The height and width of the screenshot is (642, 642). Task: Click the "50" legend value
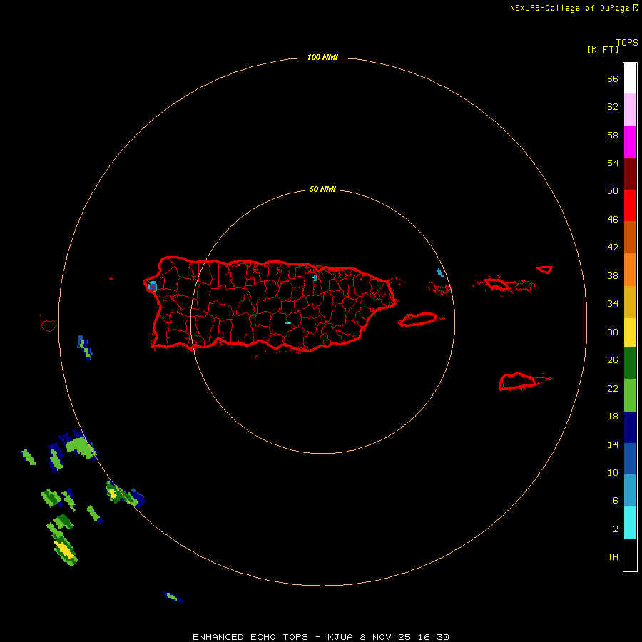pos(613,191)
